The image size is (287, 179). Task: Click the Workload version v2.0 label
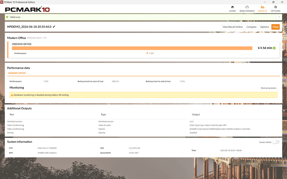coord(37,38)
